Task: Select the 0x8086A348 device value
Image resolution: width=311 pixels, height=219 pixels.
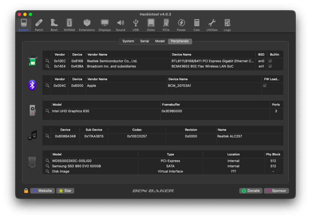Action: 65,136
